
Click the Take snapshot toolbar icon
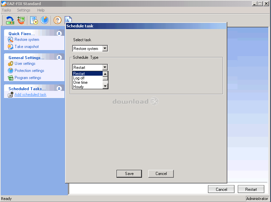tap(21, 20)
